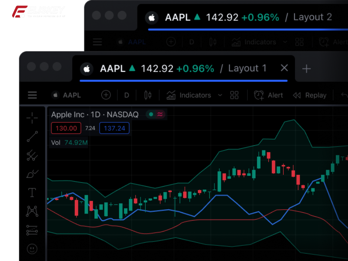Open the D timeframe interval dropdown
Image resolution: width=348 pixels, height=261 pixels.
(127, 95)
